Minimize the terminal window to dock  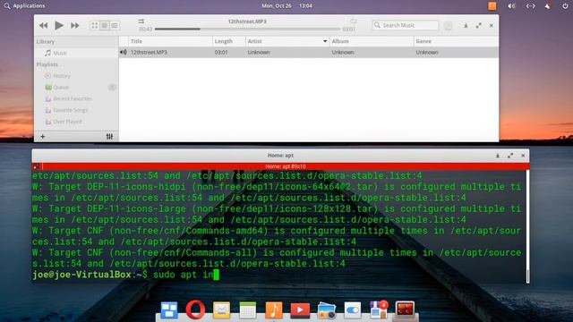coord(498,156)
